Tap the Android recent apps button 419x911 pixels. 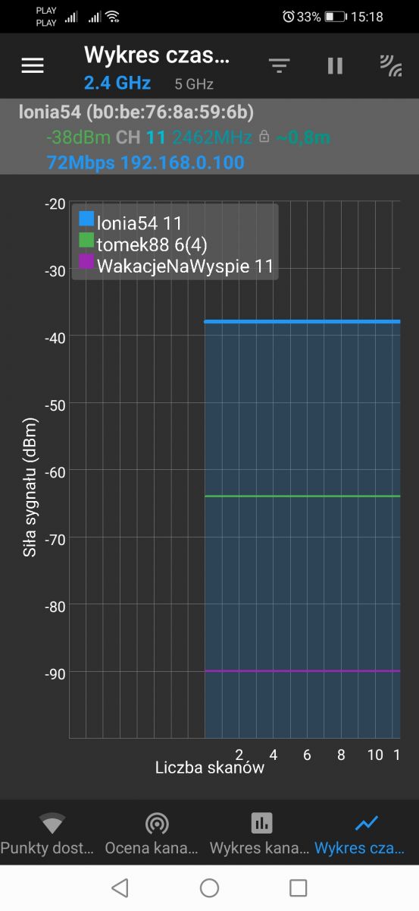click(299, 887)
